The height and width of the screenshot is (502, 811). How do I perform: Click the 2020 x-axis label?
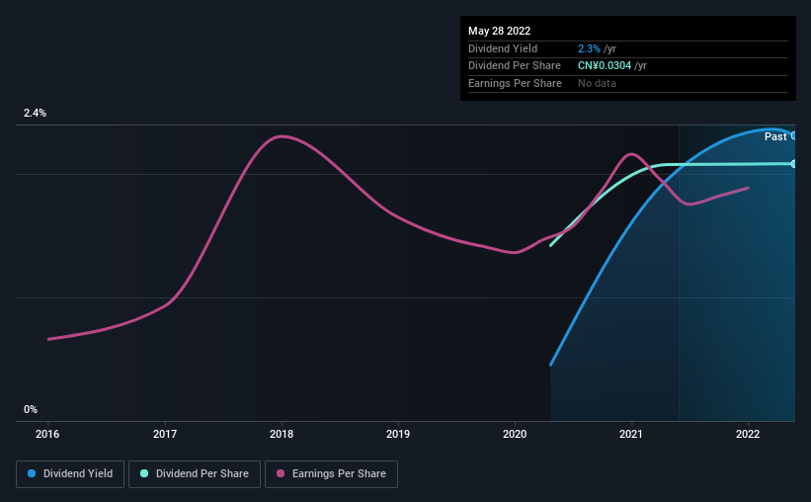(515, 434)
